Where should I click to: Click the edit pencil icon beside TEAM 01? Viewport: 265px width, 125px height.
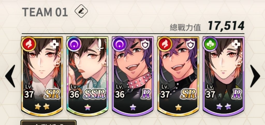coord(81,11)
